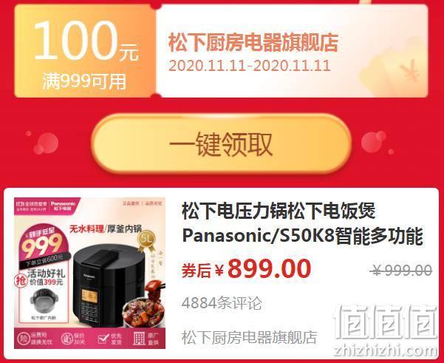Click the 运费险 insurance badge icon
444x363 pixels.
click(24, 339)
